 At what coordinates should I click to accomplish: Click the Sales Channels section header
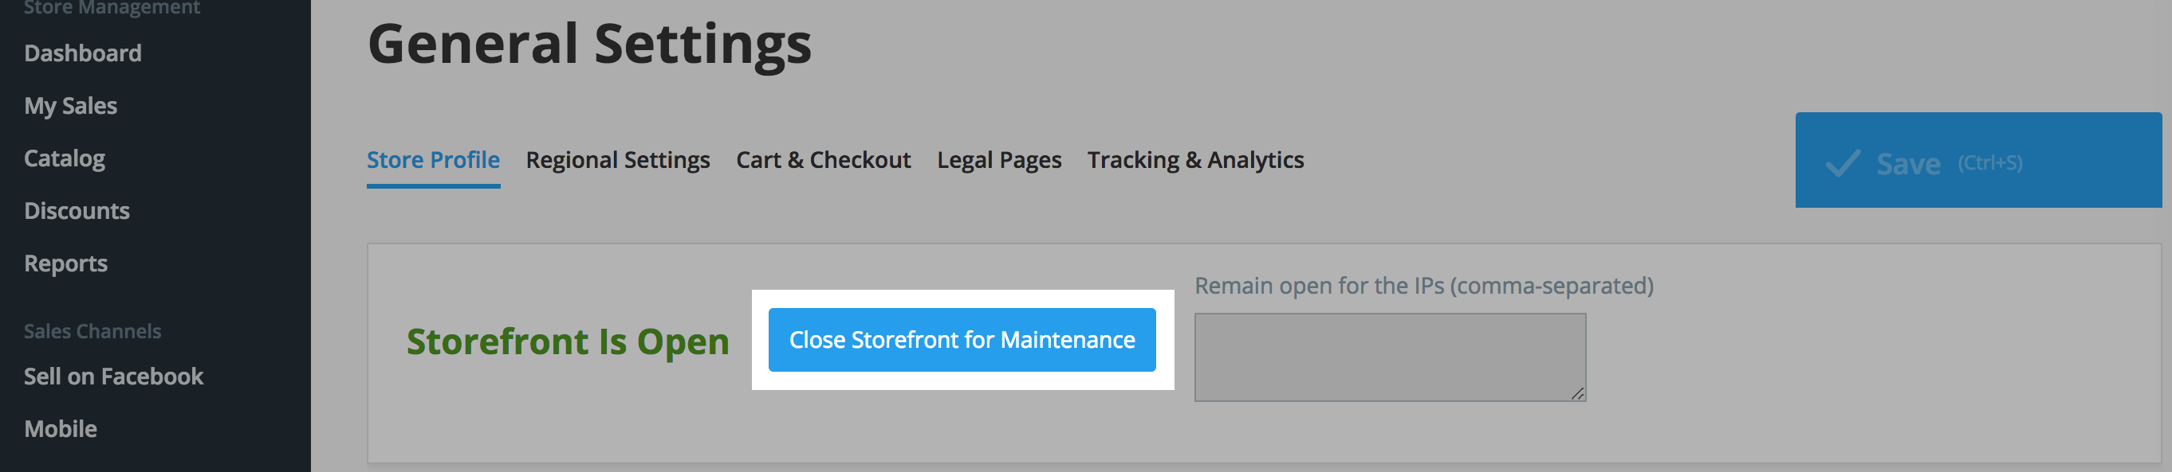92,331
